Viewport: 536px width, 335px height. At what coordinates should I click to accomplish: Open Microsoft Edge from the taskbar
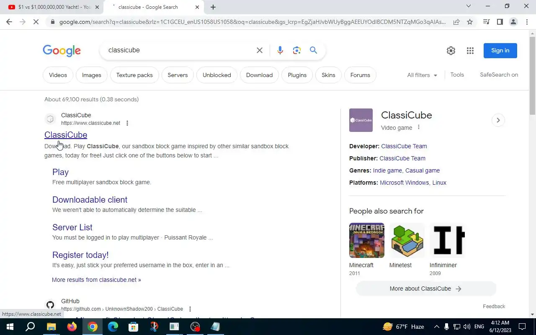point(113,327)
